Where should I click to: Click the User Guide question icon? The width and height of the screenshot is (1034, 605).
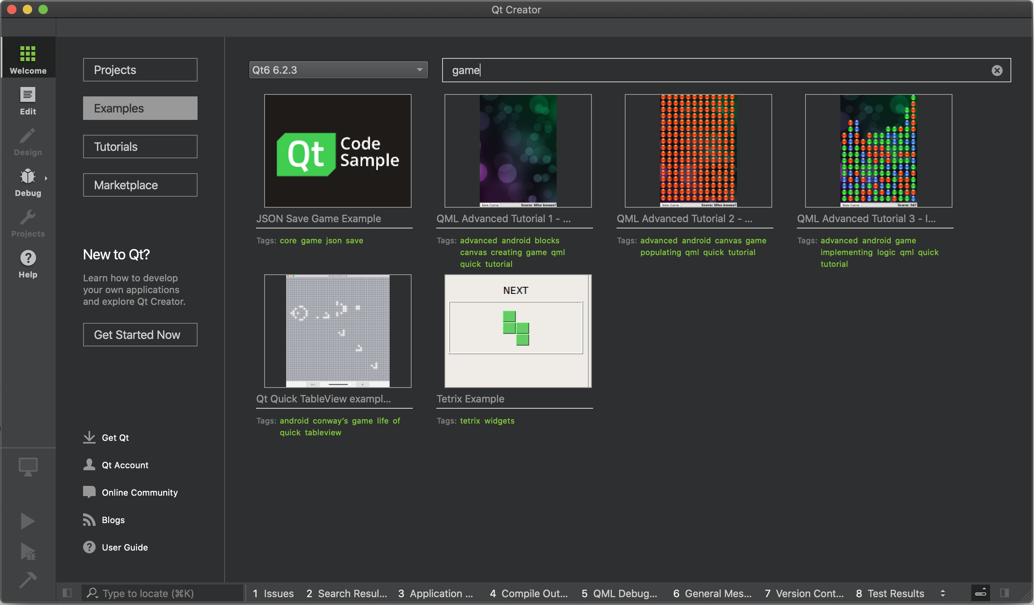[x=89, y=547]
